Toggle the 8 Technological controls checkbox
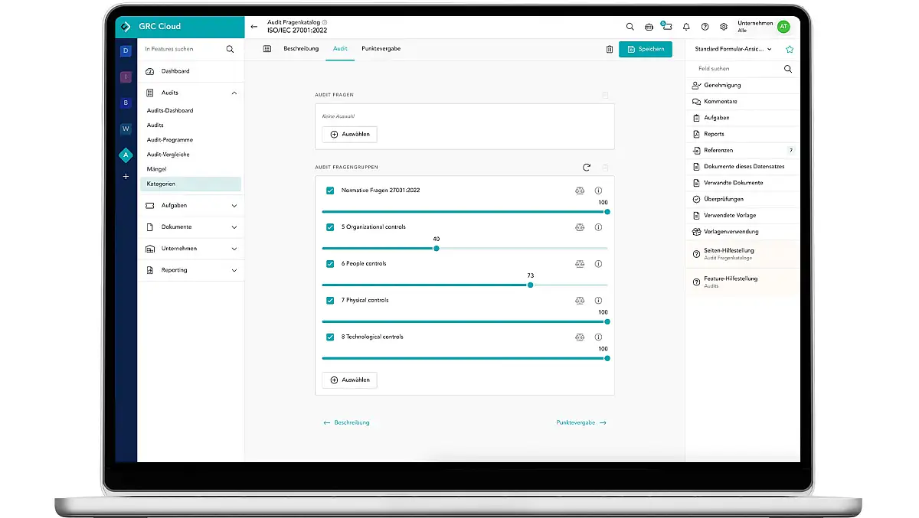The width and height of the screenshot is (919, 518). click(330, 337)
